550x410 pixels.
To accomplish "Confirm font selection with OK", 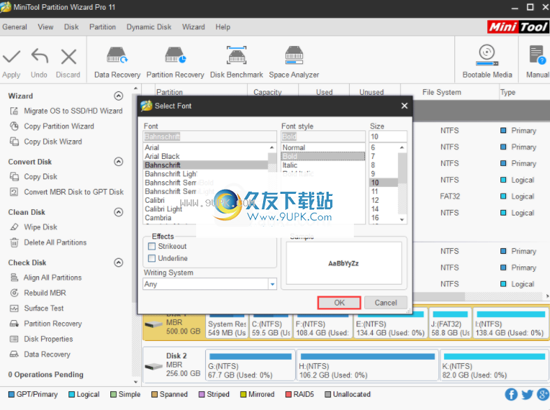I will (339, 303).
